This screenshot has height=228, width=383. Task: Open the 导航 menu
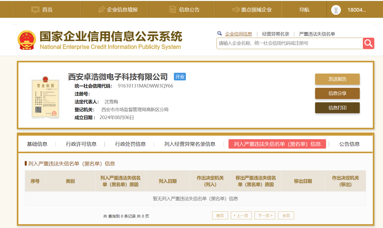(304, 10)
